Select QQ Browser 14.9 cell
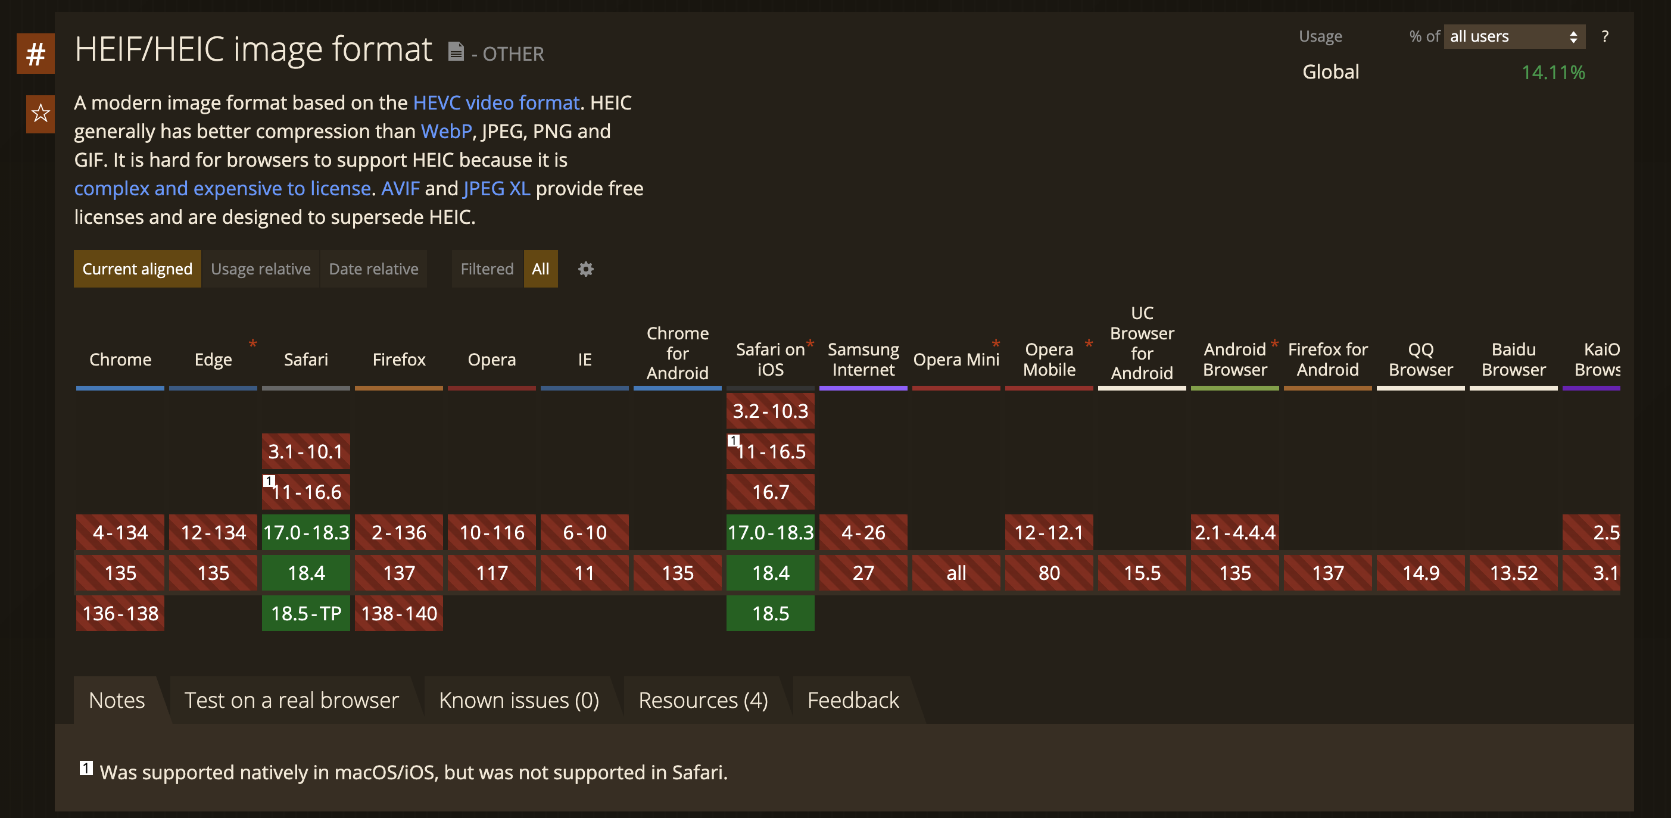Screen dimensions: 1671x818 (x=1421, y=573)
